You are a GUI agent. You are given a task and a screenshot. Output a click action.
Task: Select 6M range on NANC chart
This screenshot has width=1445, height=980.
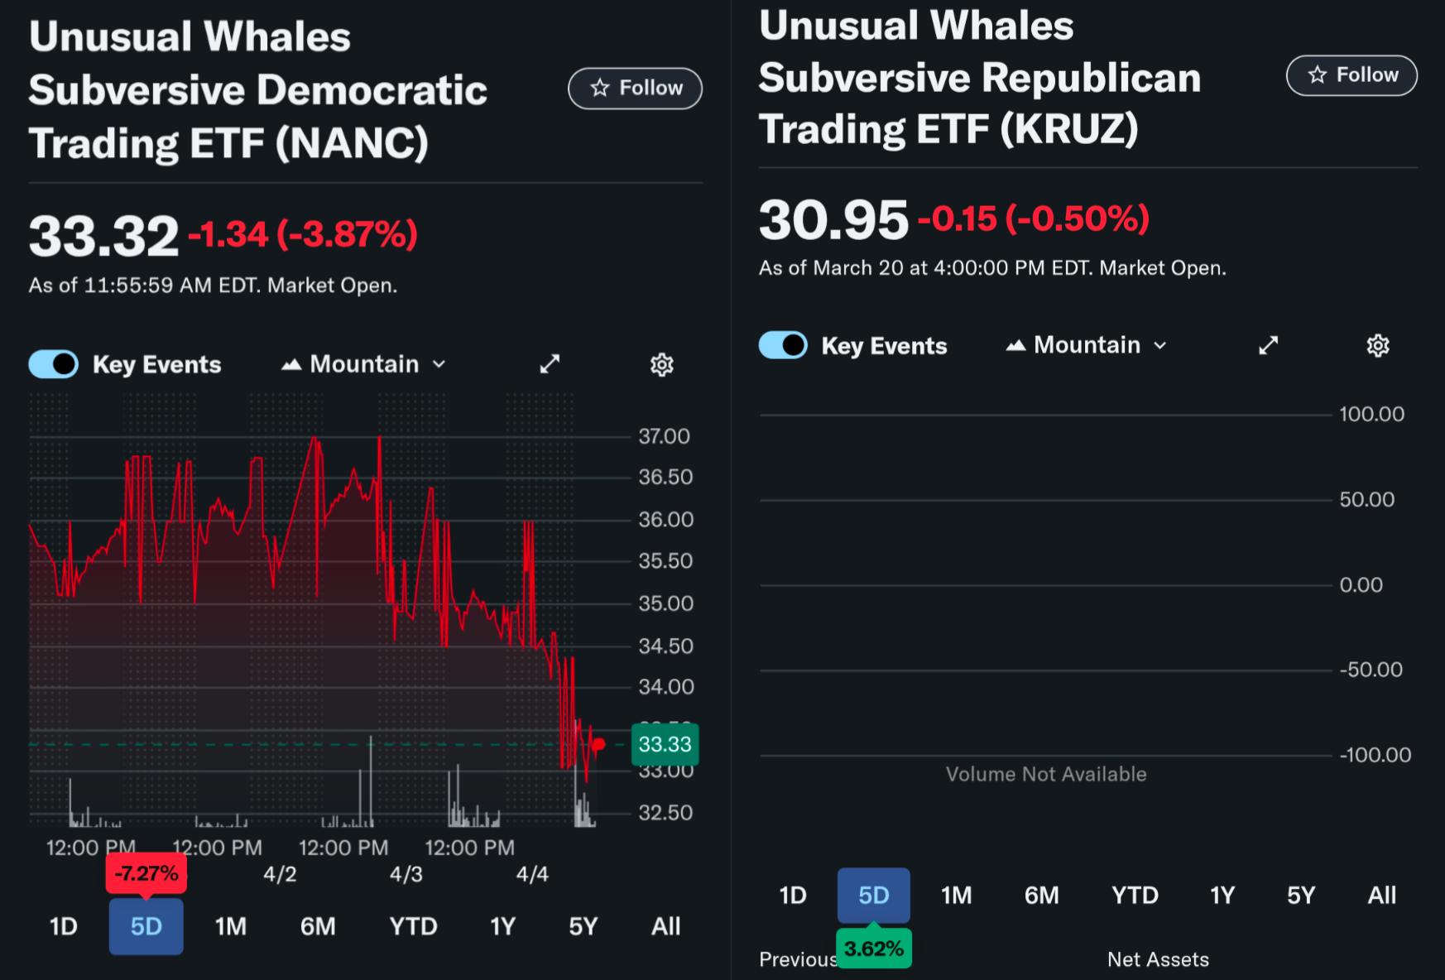coord(318,926)
